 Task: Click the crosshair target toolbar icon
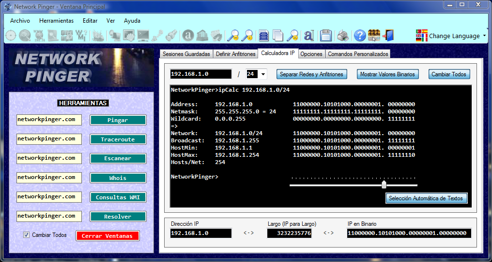pos(10,35)
